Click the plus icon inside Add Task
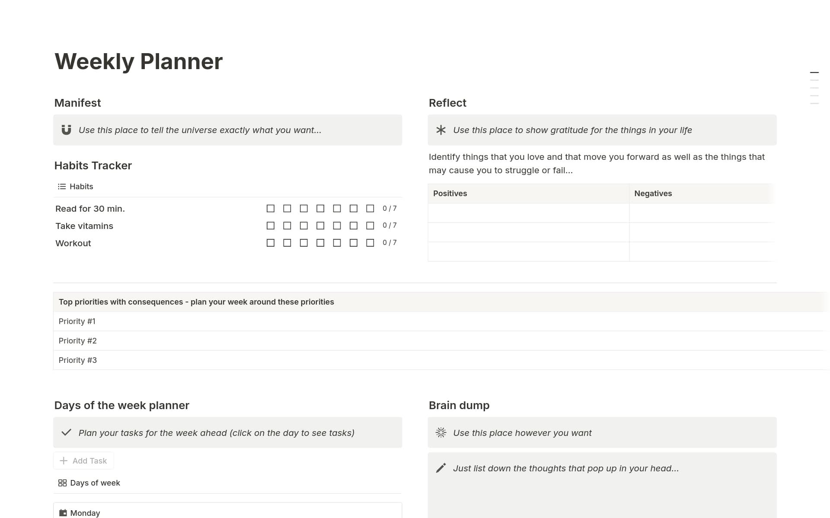 click(64, 461)
